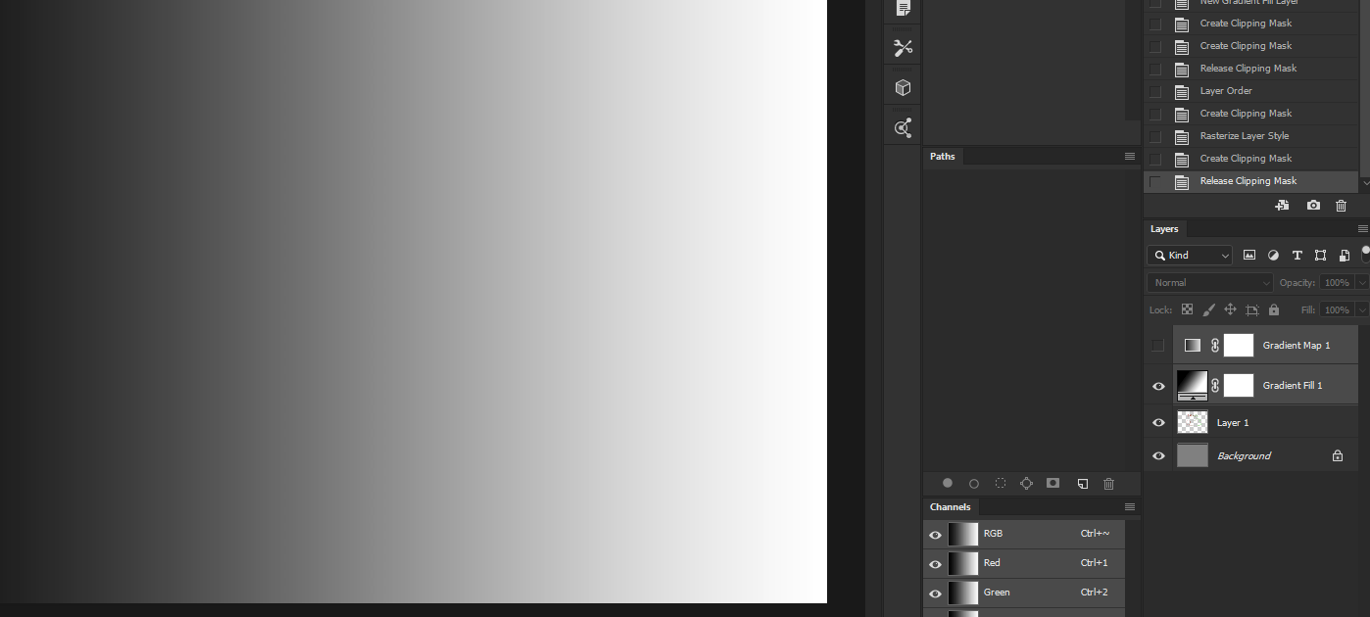Select the Gradient Map 1 layer name
Image resolution: width=1370 pixels, height=617 pixels.
coord(1297,345)
